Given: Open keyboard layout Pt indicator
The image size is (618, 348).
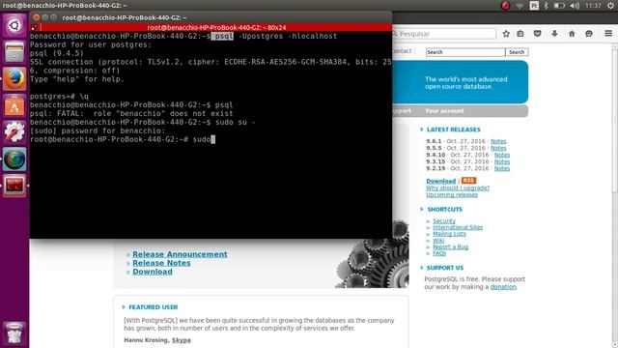Looking at the screenshot, I should coord(534,6).
